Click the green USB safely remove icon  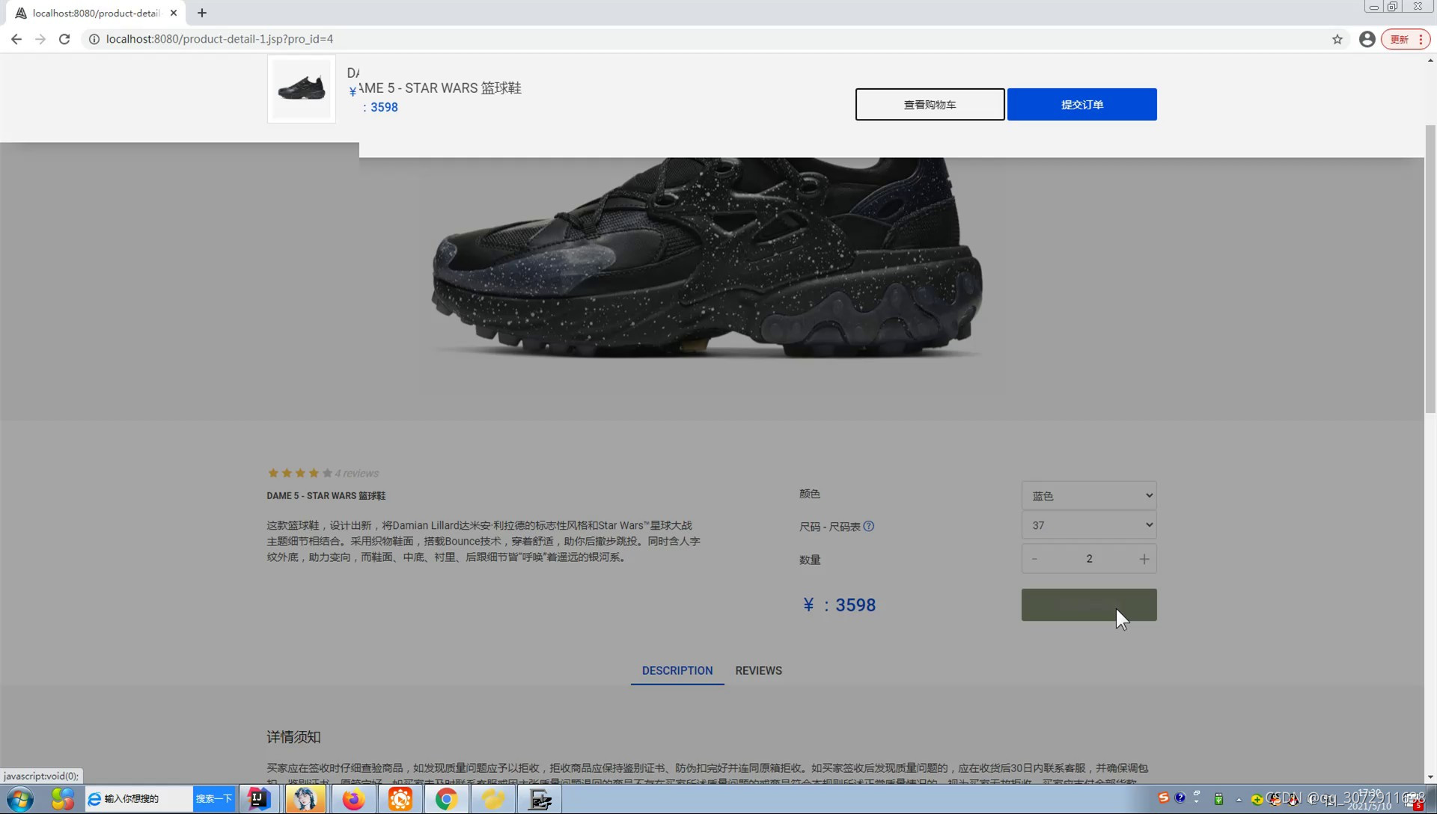[1218, 799]
